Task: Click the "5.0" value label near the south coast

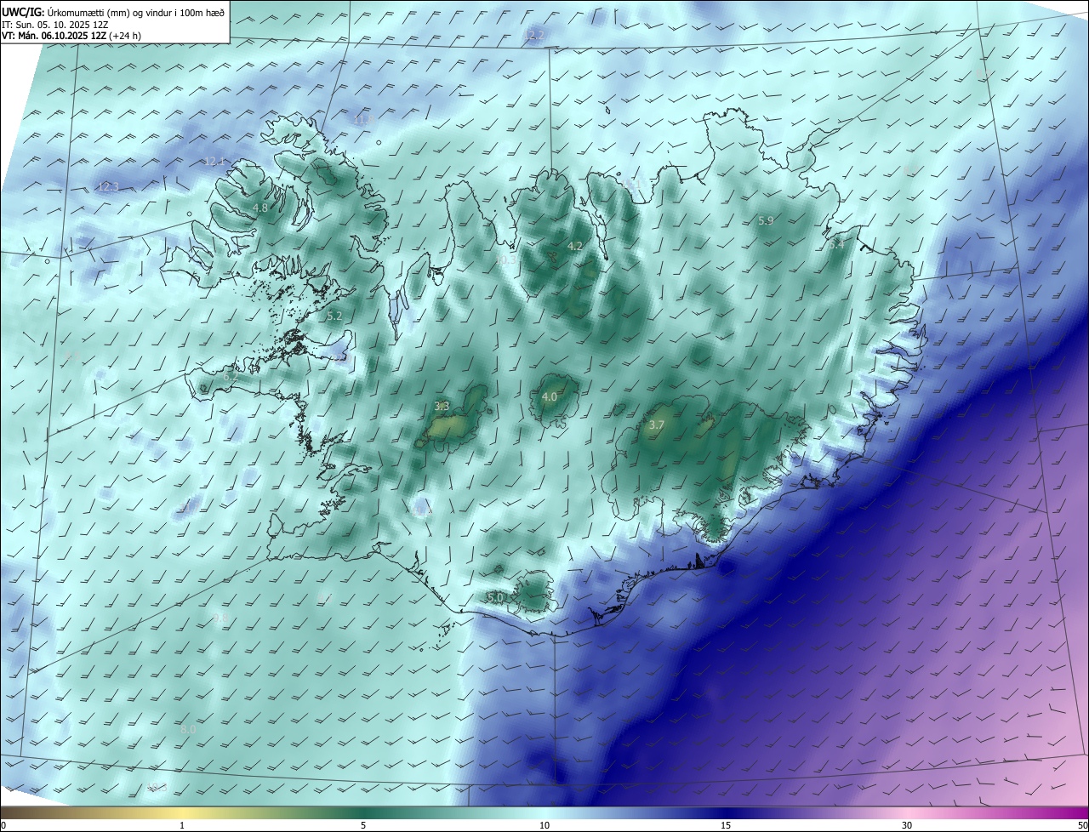Action: (x=495, y=598)
